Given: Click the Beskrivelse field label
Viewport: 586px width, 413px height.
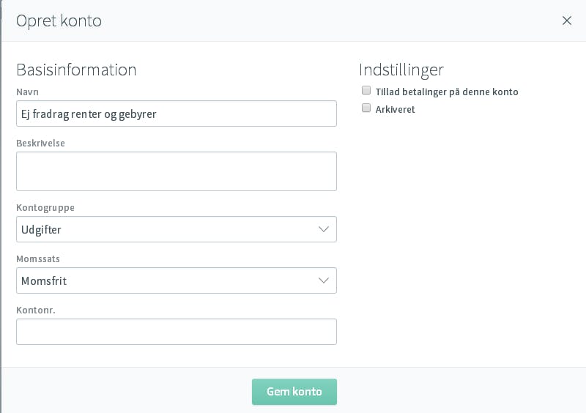Looking at the screenshot, I should (x=40, y=143).
